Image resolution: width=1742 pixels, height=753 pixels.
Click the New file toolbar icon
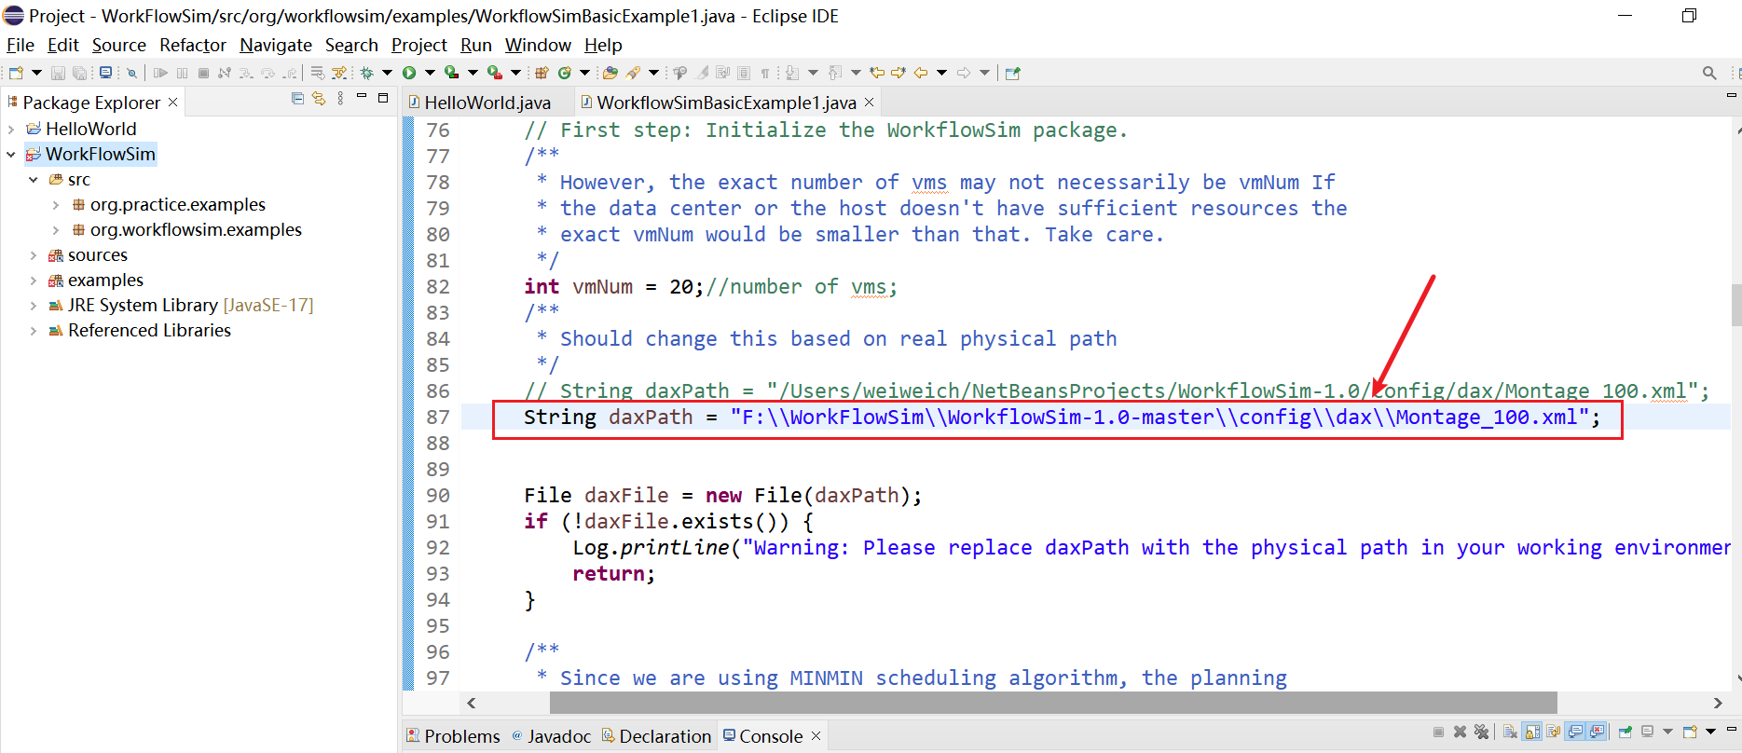(x=16, y=73)
